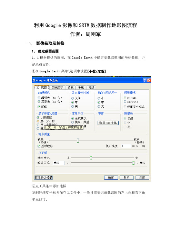The image size is (171, 243).
Task: Set 消锯齿 to 中
Action: (127, 123)
